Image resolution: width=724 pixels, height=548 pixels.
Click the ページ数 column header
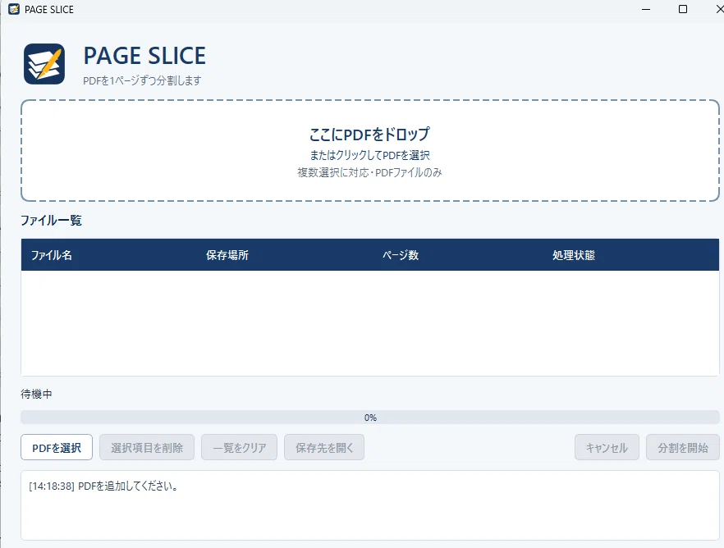pyautogui.click(x=401, y=255)
